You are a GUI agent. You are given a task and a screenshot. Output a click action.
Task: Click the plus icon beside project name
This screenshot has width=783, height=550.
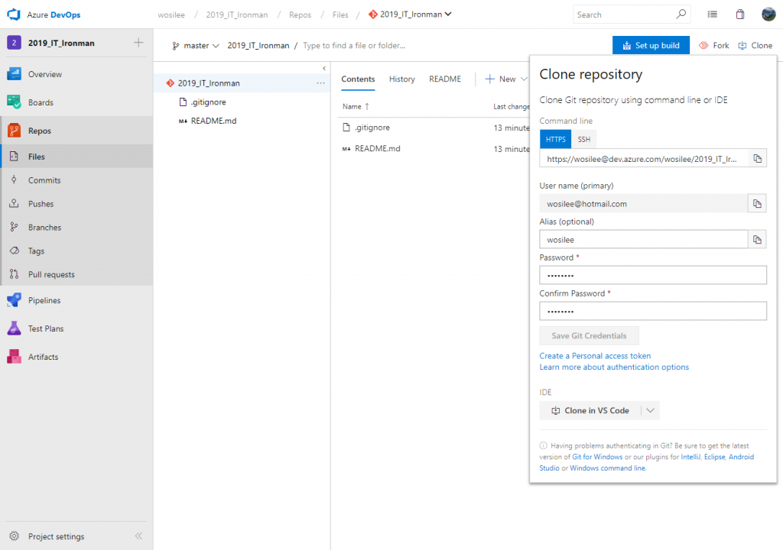click(138, 43)
